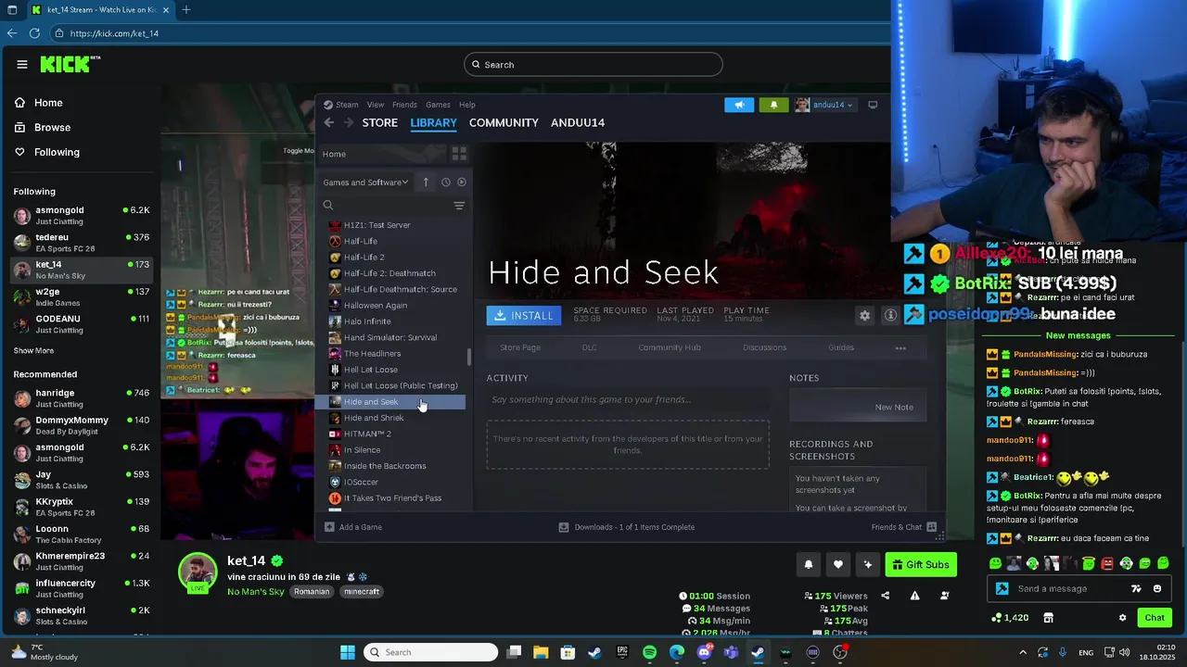Screen dimensions: 1187x667
Task: Open asmongold channel in Following list
Action: pos(81,215)
